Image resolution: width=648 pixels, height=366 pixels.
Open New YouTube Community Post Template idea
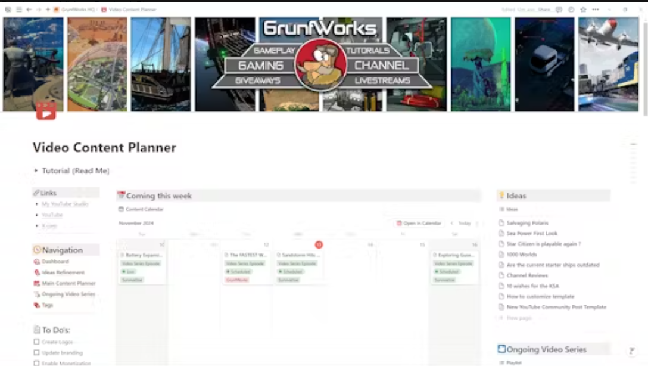click(x=556, y=307)
